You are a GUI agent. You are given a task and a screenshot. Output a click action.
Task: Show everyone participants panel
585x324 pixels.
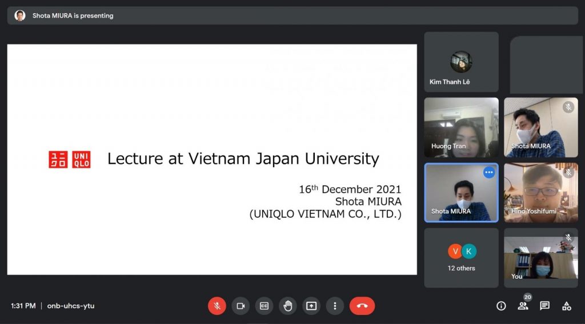click(523, 306)
